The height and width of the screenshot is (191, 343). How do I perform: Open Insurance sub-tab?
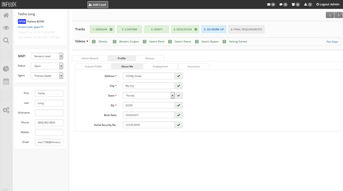click(194, 66)
